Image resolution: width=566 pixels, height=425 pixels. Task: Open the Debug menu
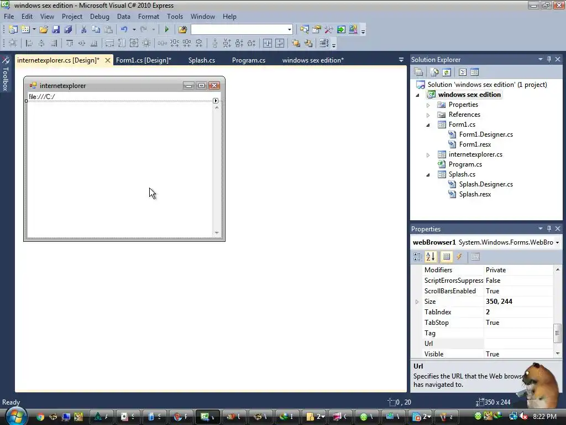click(x=99, y=17)
